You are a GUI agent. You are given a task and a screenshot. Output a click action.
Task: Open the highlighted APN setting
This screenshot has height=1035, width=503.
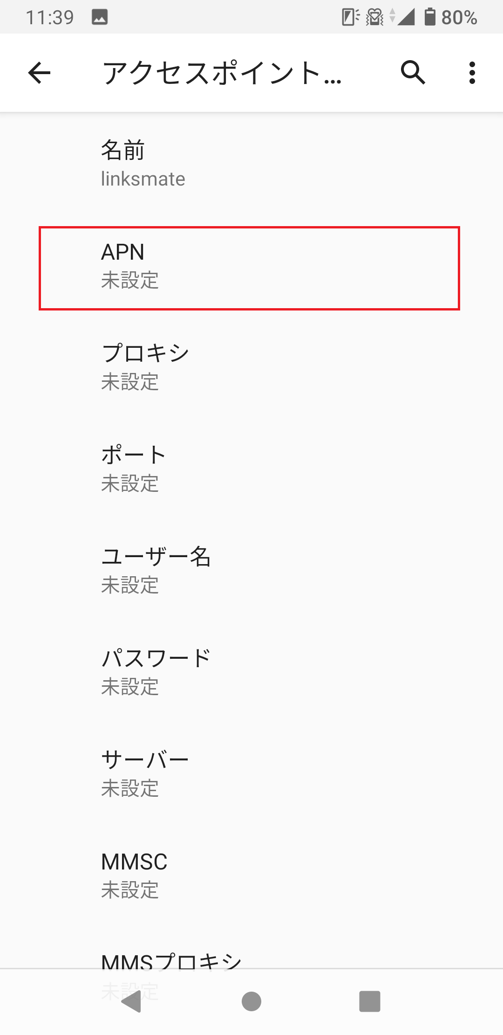(x=250, y=268)
